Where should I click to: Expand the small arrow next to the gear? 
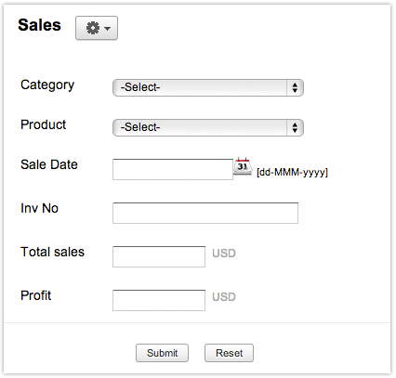[x=108, y=29]
